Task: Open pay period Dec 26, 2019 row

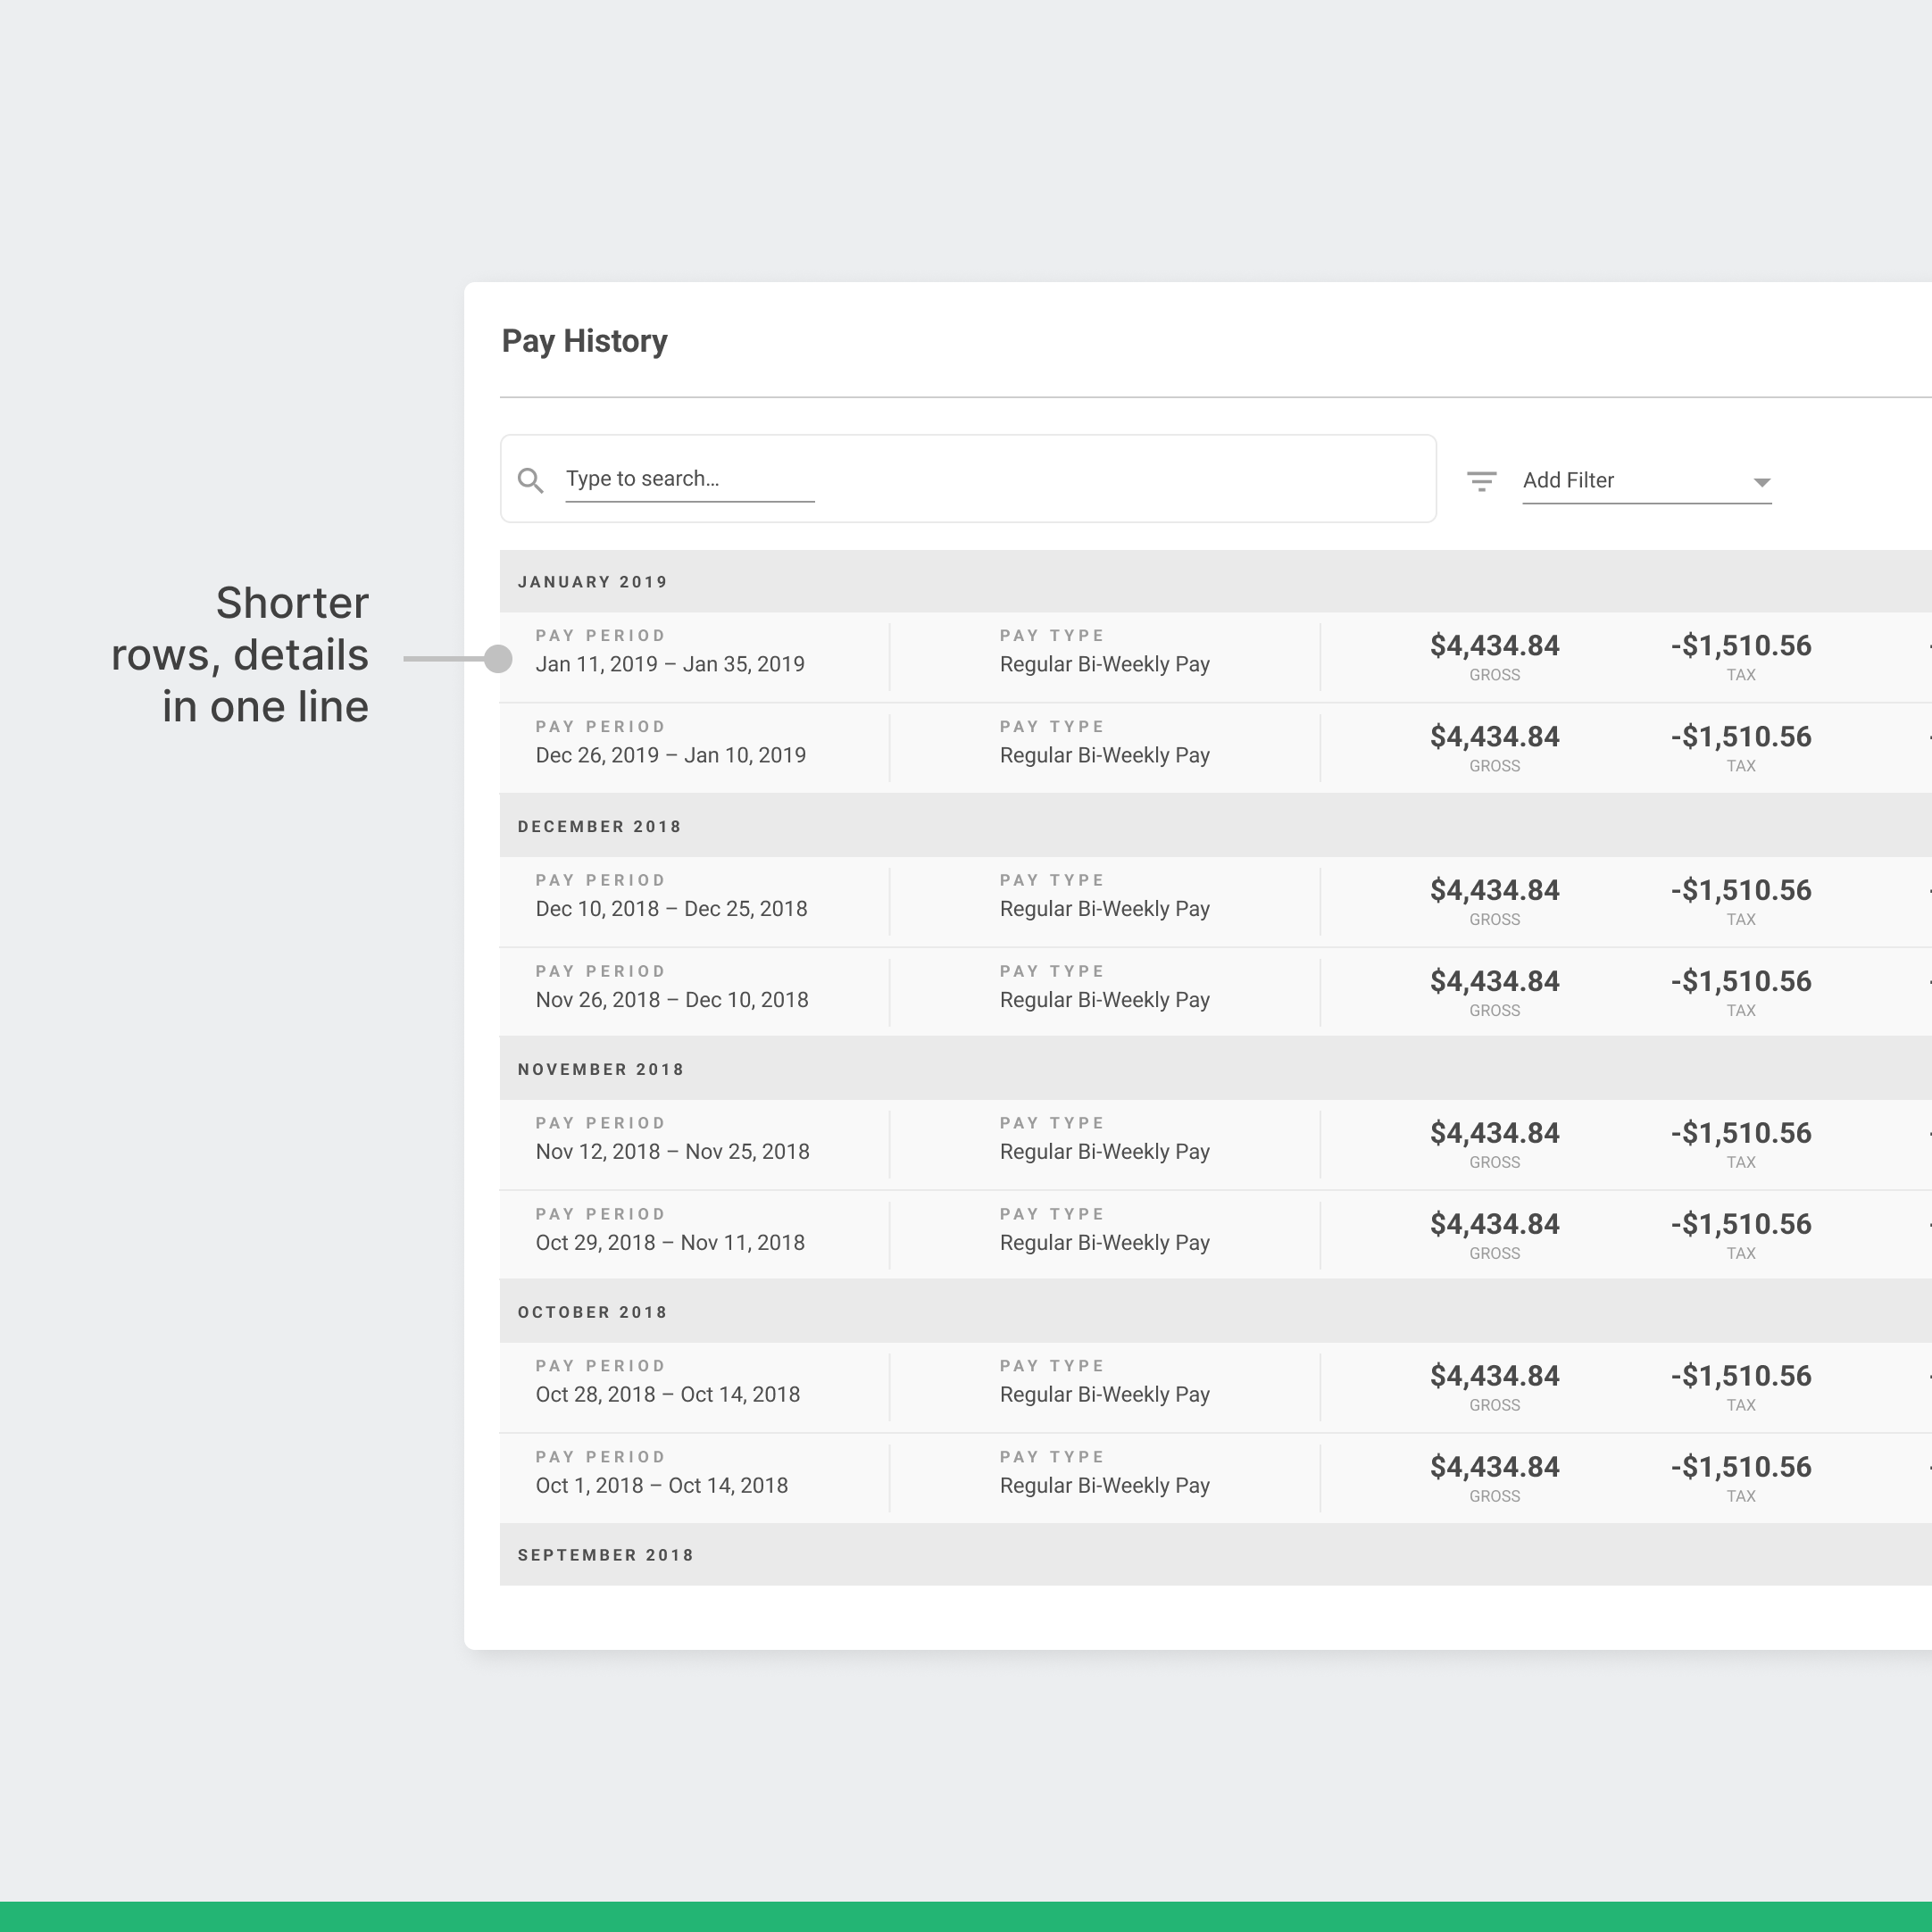Action: click(x=670, y=755)
